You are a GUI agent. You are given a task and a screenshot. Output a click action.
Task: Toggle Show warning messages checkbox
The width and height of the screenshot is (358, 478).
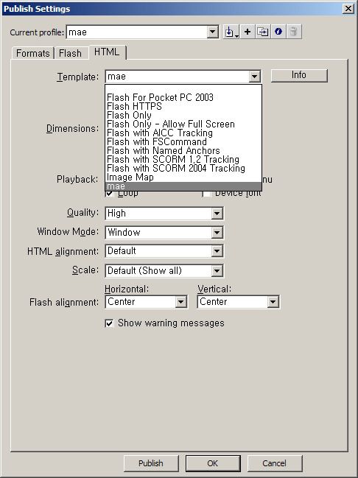(109, 323)
